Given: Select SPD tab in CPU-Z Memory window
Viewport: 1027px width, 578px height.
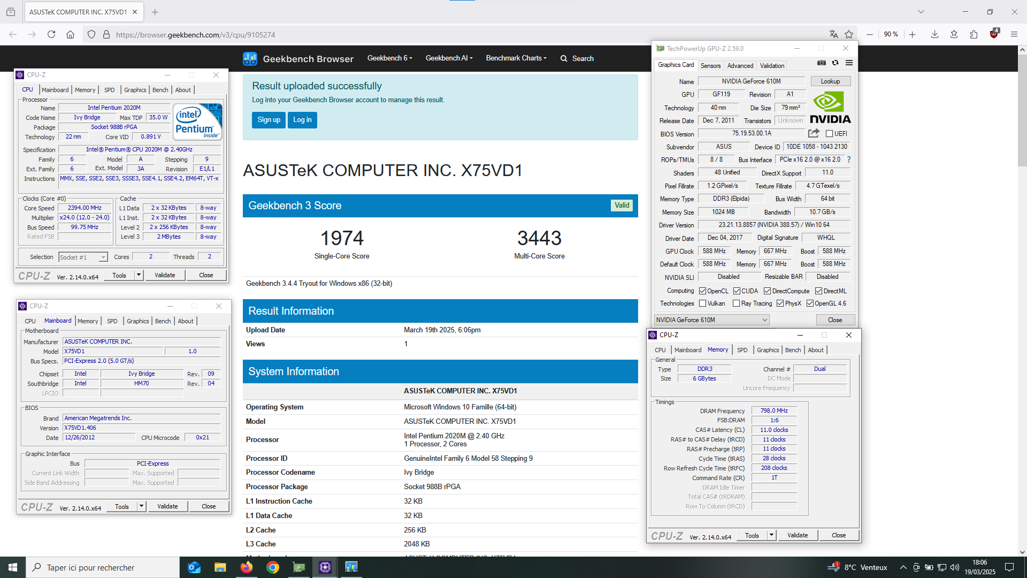Looking at the screenshot, I should [x=742, y=350].
